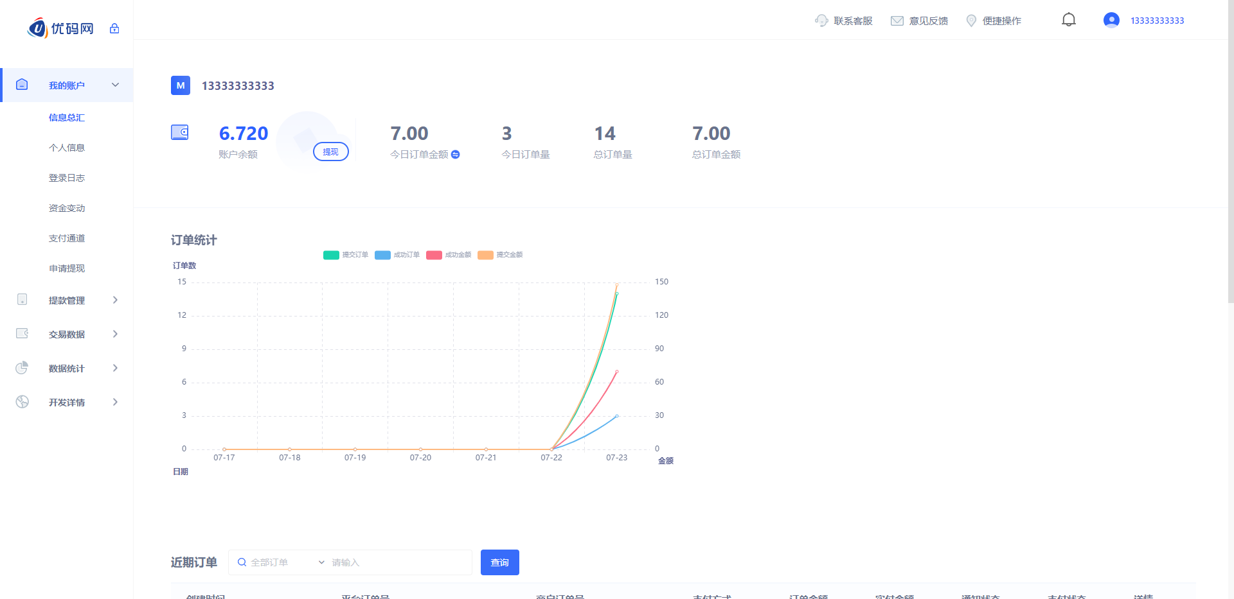
Task: Open 资金变动 in the sidebar
Action: tap(67, 208)
